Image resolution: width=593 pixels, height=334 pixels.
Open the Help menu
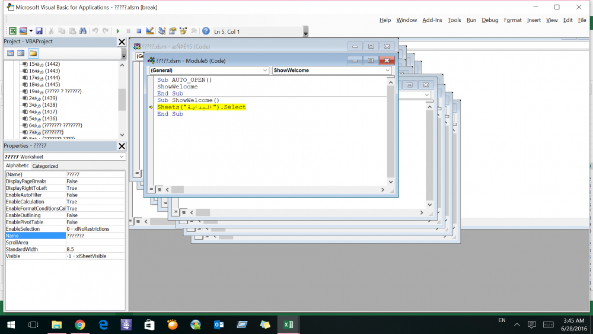point(385,20)
